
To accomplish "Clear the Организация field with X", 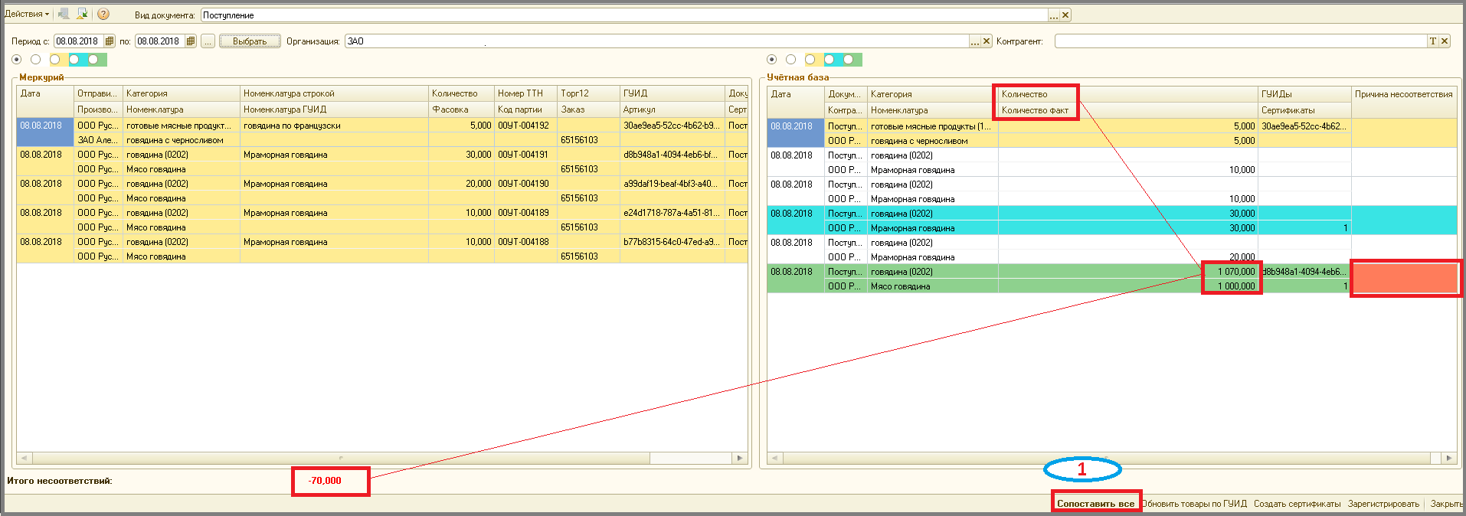I will (987, 41).
